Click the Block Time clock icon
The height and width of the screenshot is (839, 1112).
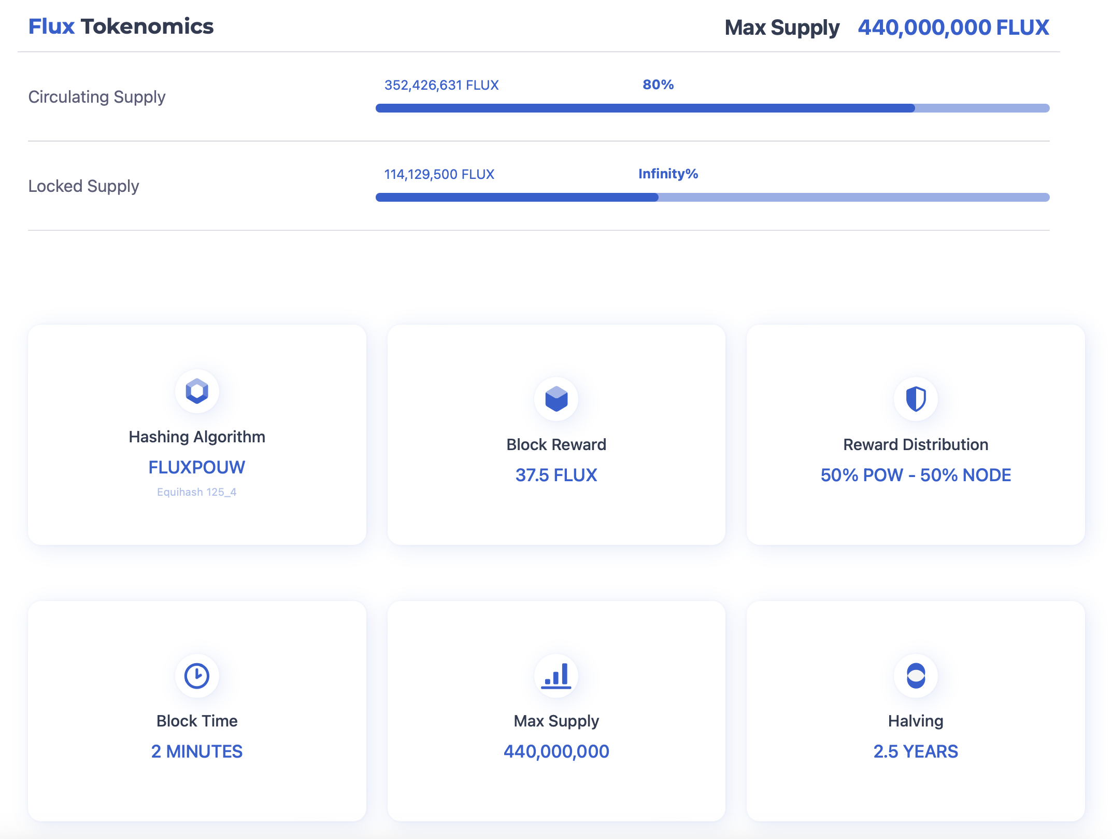pos(197,675)
